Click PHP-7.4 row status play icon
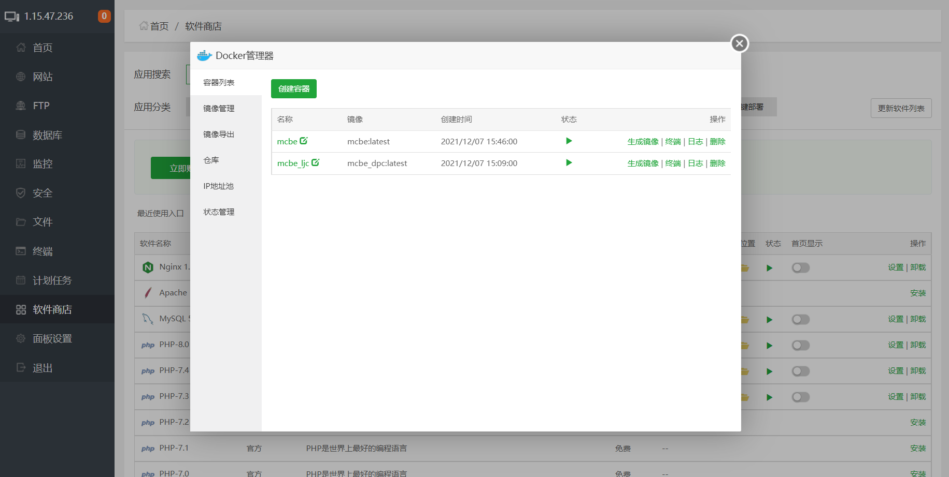 (x=769, y=371)
